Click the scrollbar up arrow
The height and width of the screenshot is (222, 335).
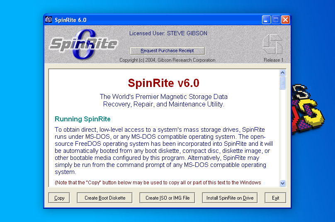coord(282,73)
